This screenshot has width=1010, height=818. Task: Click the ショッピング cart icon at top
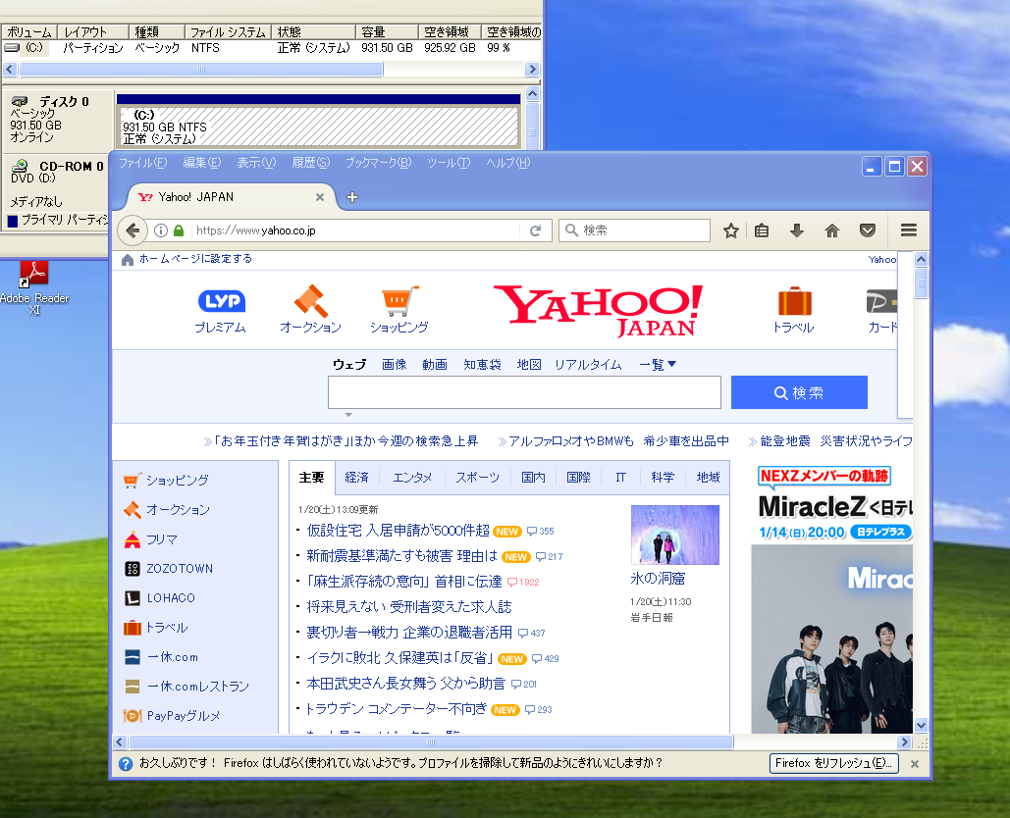399,309
